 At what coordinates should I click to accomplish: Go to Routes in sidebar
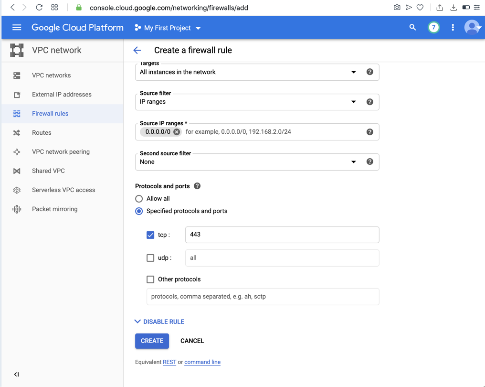[x=42, y=133]
